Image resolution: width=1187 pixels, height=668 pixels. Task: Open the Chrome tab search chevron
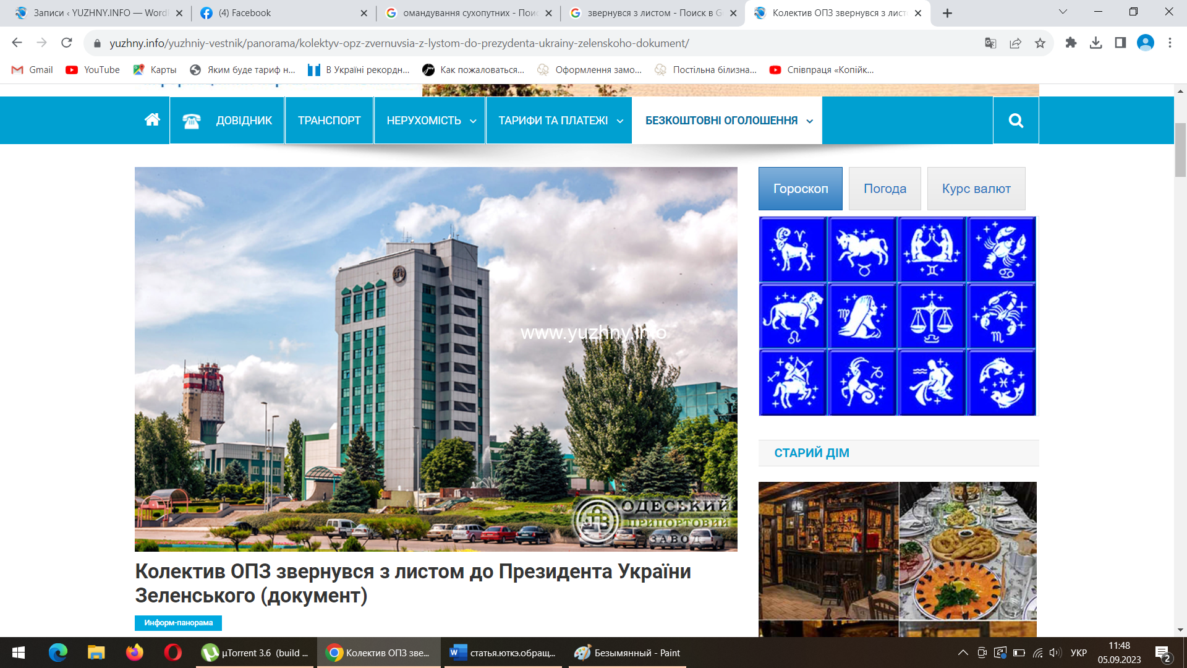tap(1063, 12)
